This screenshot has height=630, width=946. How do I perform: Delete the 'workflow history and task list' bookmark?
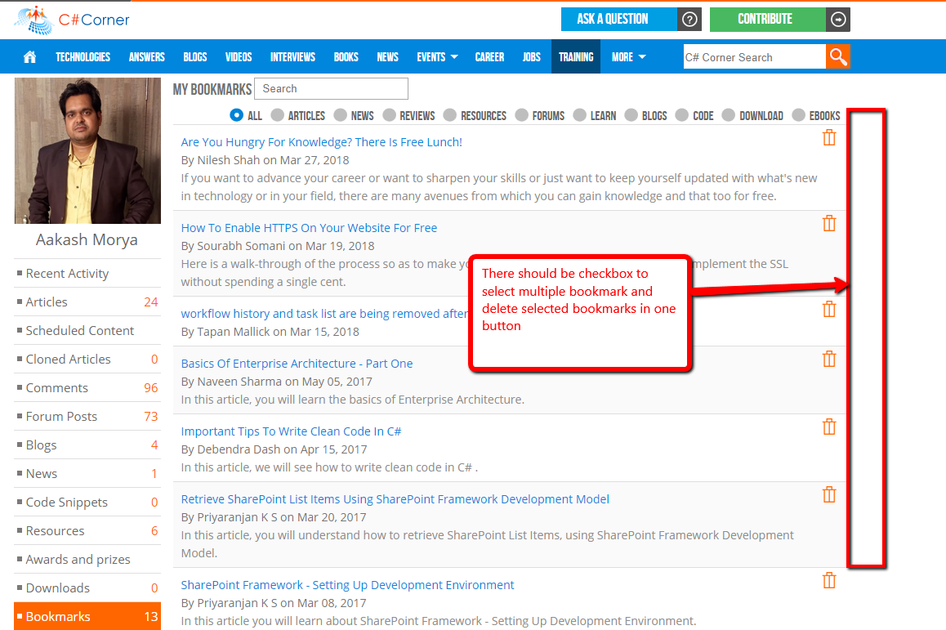pyautogui.click(x=829, y=309)
